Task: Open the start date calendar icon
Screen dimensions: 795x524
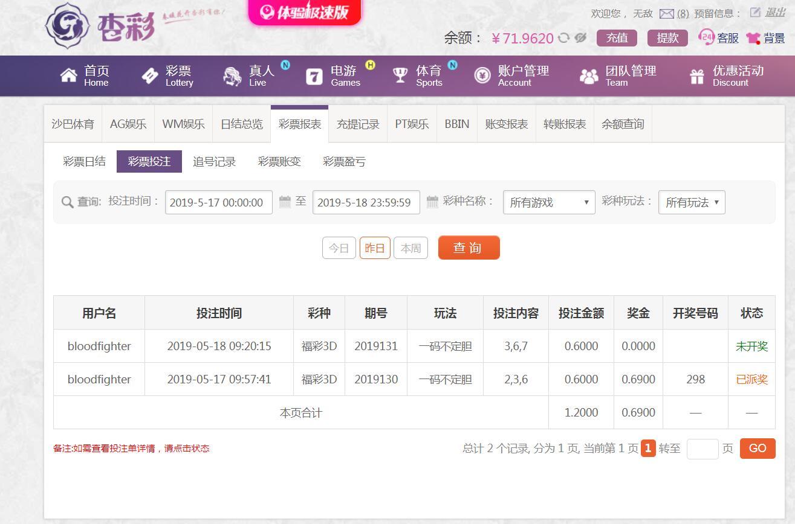Action: pos(285,202)
